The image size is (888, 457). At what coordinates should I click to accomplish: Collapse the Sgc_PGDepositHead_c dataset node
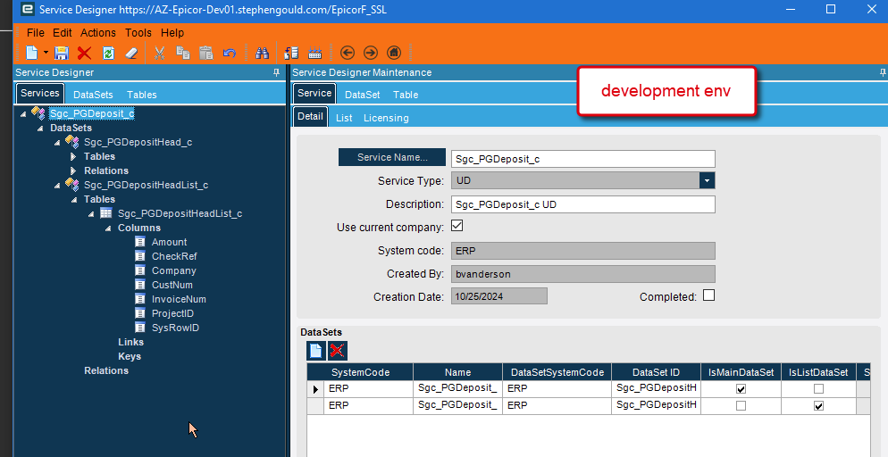(x=57, y=143)
